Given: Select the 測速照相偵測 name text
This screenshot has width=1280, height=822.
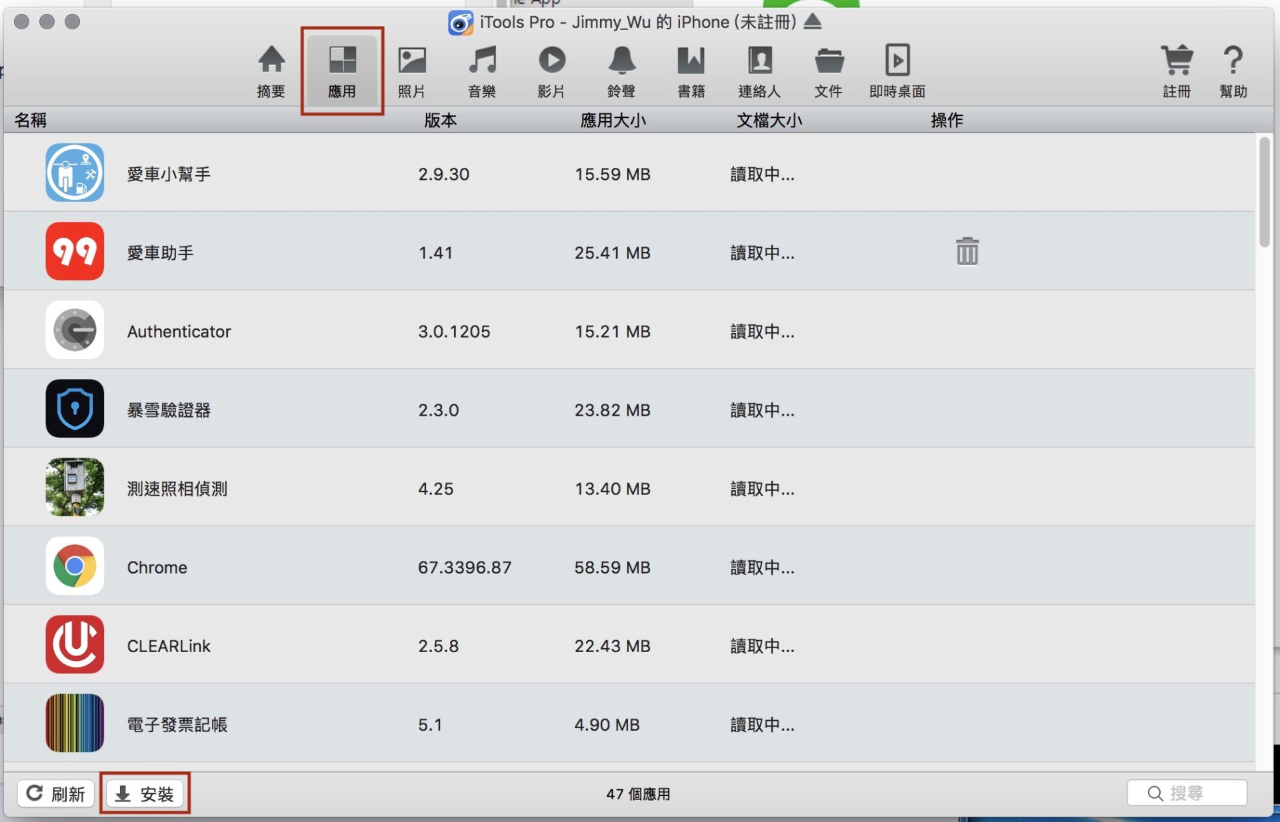Looking at the screenshot, I should coord(177,488).
